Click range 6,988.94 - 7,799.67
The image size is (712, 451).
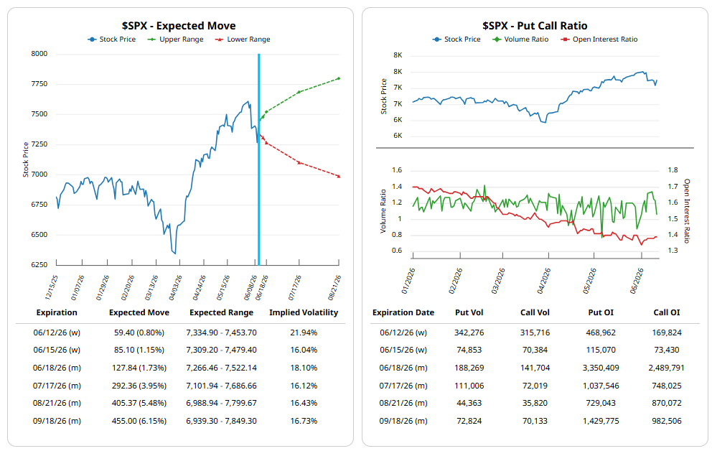(x=221, y=404)
